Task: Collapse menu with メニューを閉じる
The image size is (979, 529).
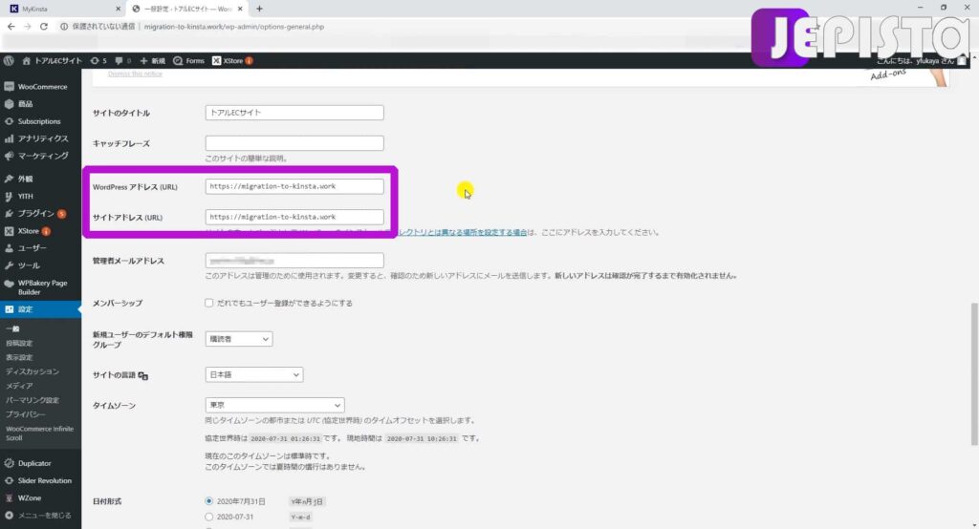Action: point(40,516)
